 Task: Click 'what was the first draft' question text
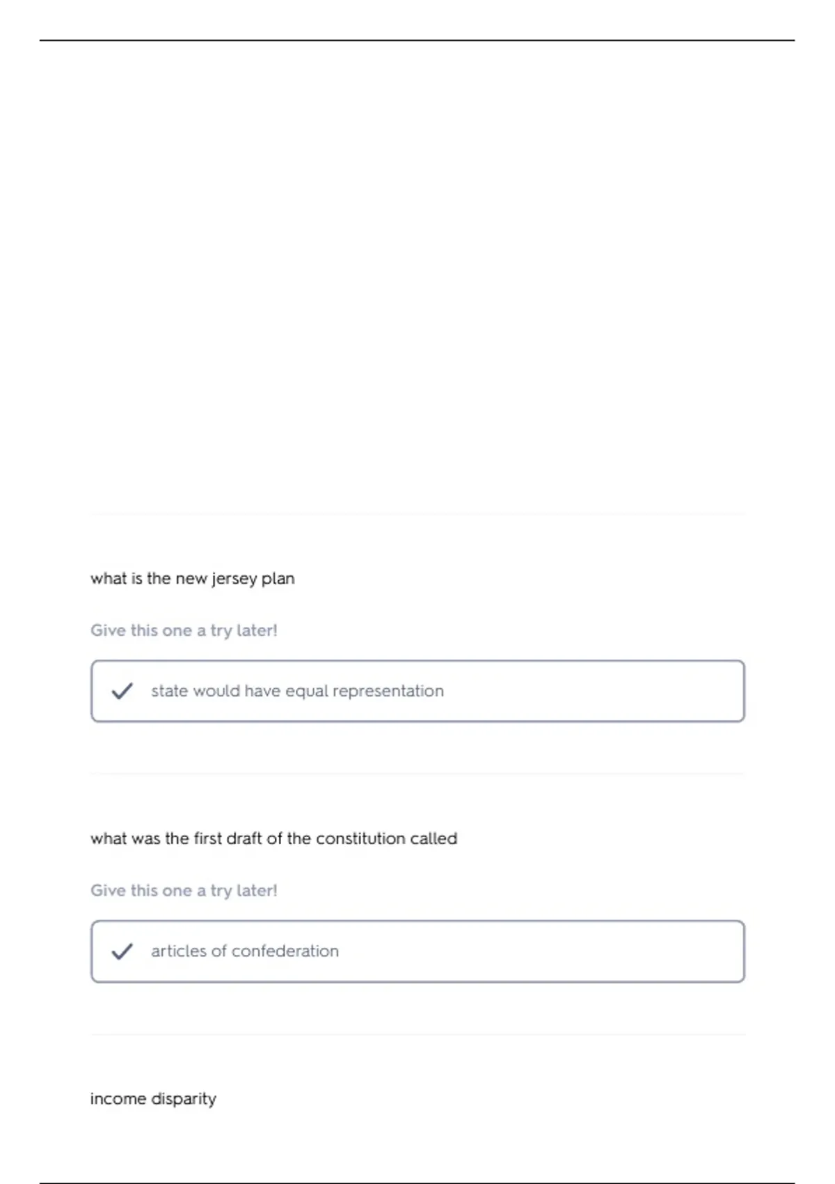point(273,839)
